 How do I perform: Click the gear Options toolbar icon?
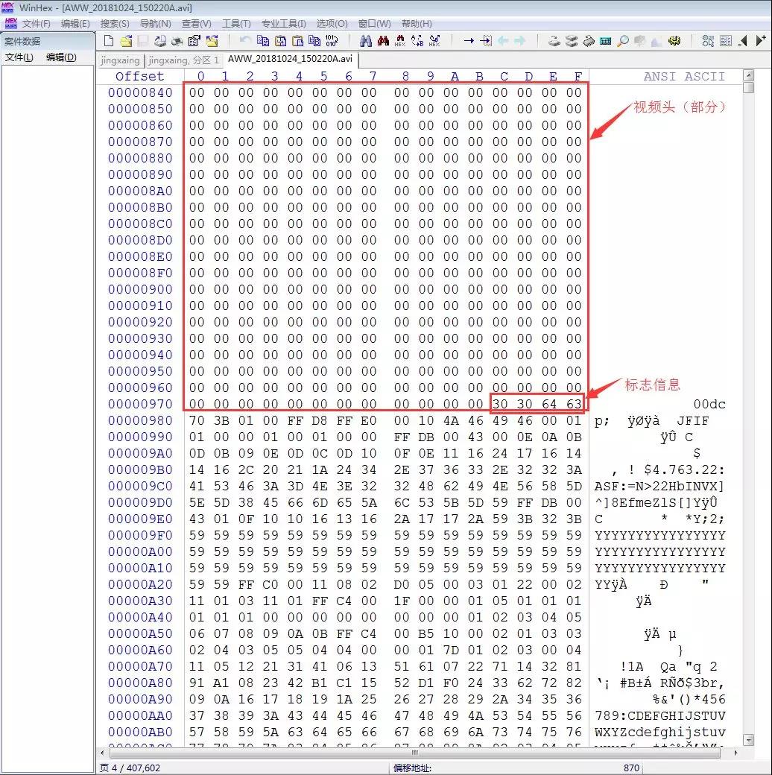pos(674,40)
